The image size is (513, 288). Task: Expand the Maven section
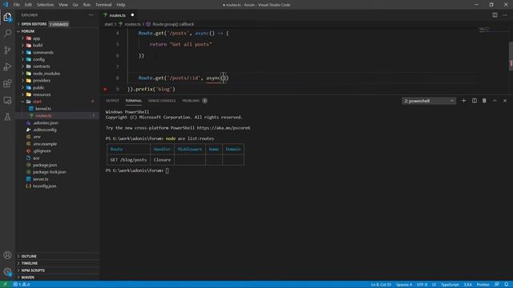click(x=57, y=278)
